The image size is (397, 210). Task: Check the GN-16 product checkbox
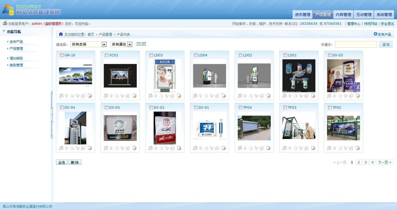(x=62, y=55)
